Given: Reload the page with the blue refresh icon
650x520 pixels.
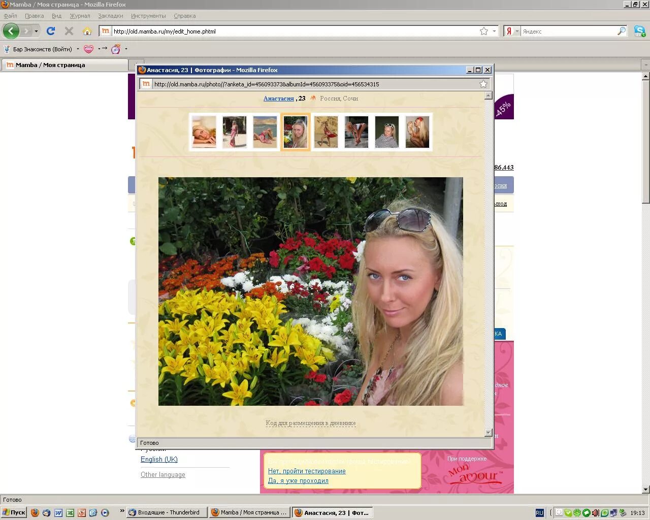Looking at the screenshot, I should 51,31.
